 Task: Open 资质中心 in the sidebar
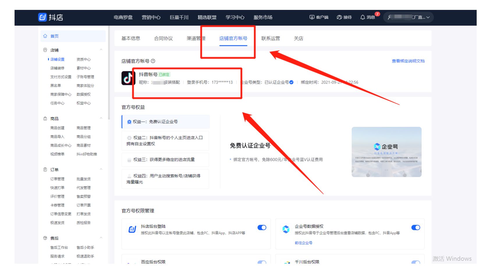[84, 59]
